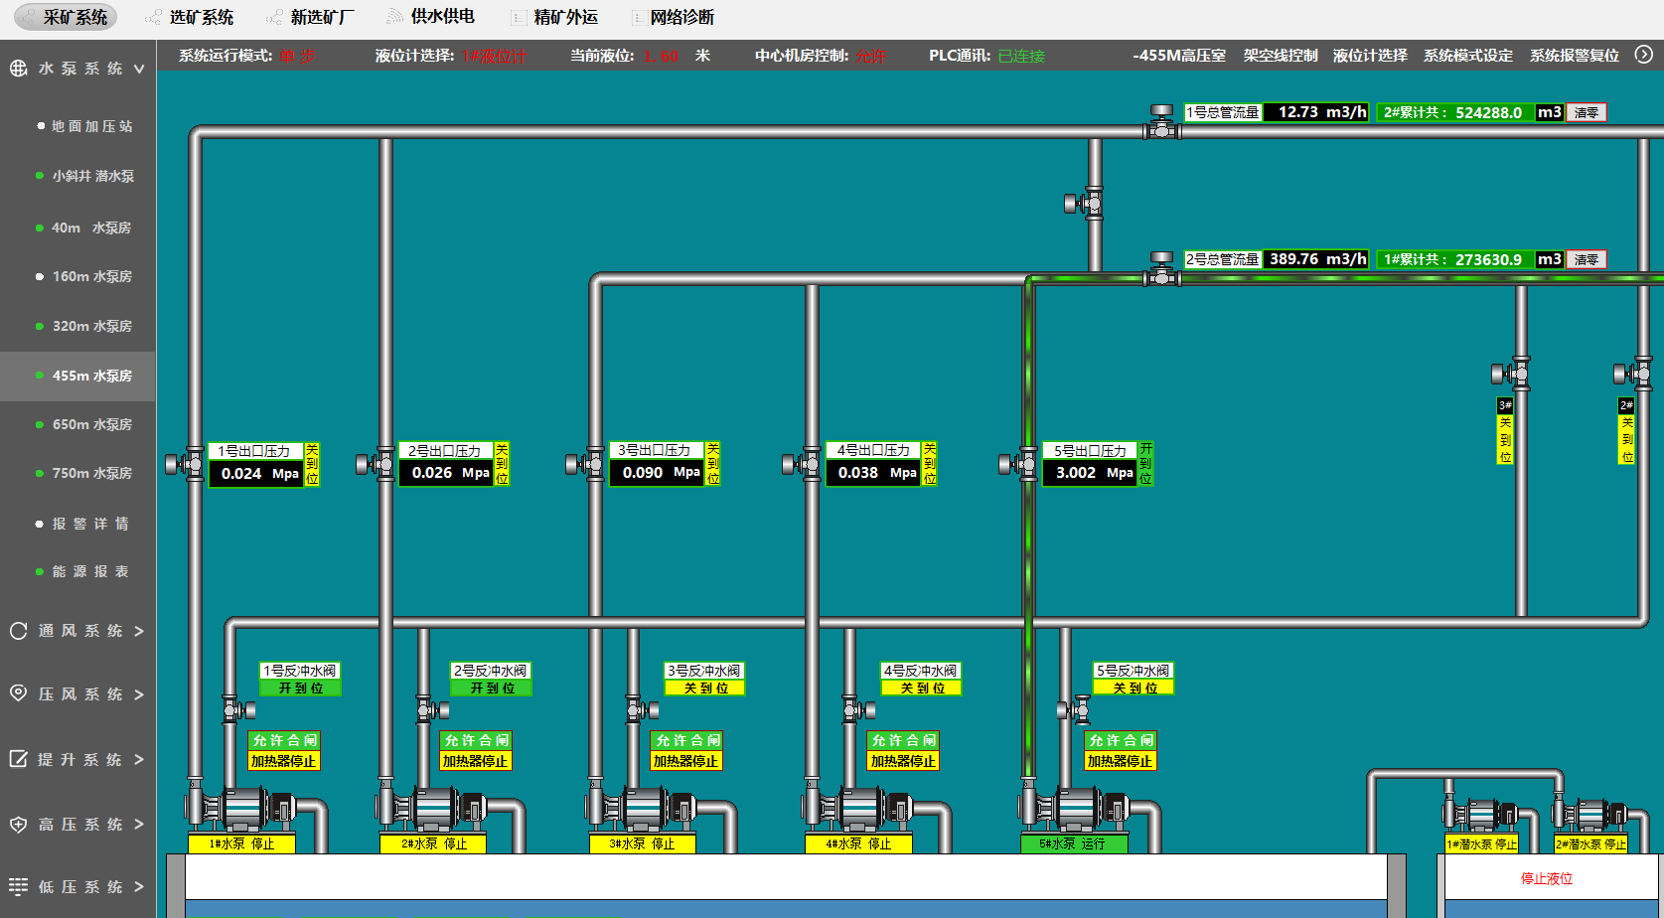
Task: Toggle 2号反冲水阀 开到位 status
Action: point(492,688)
